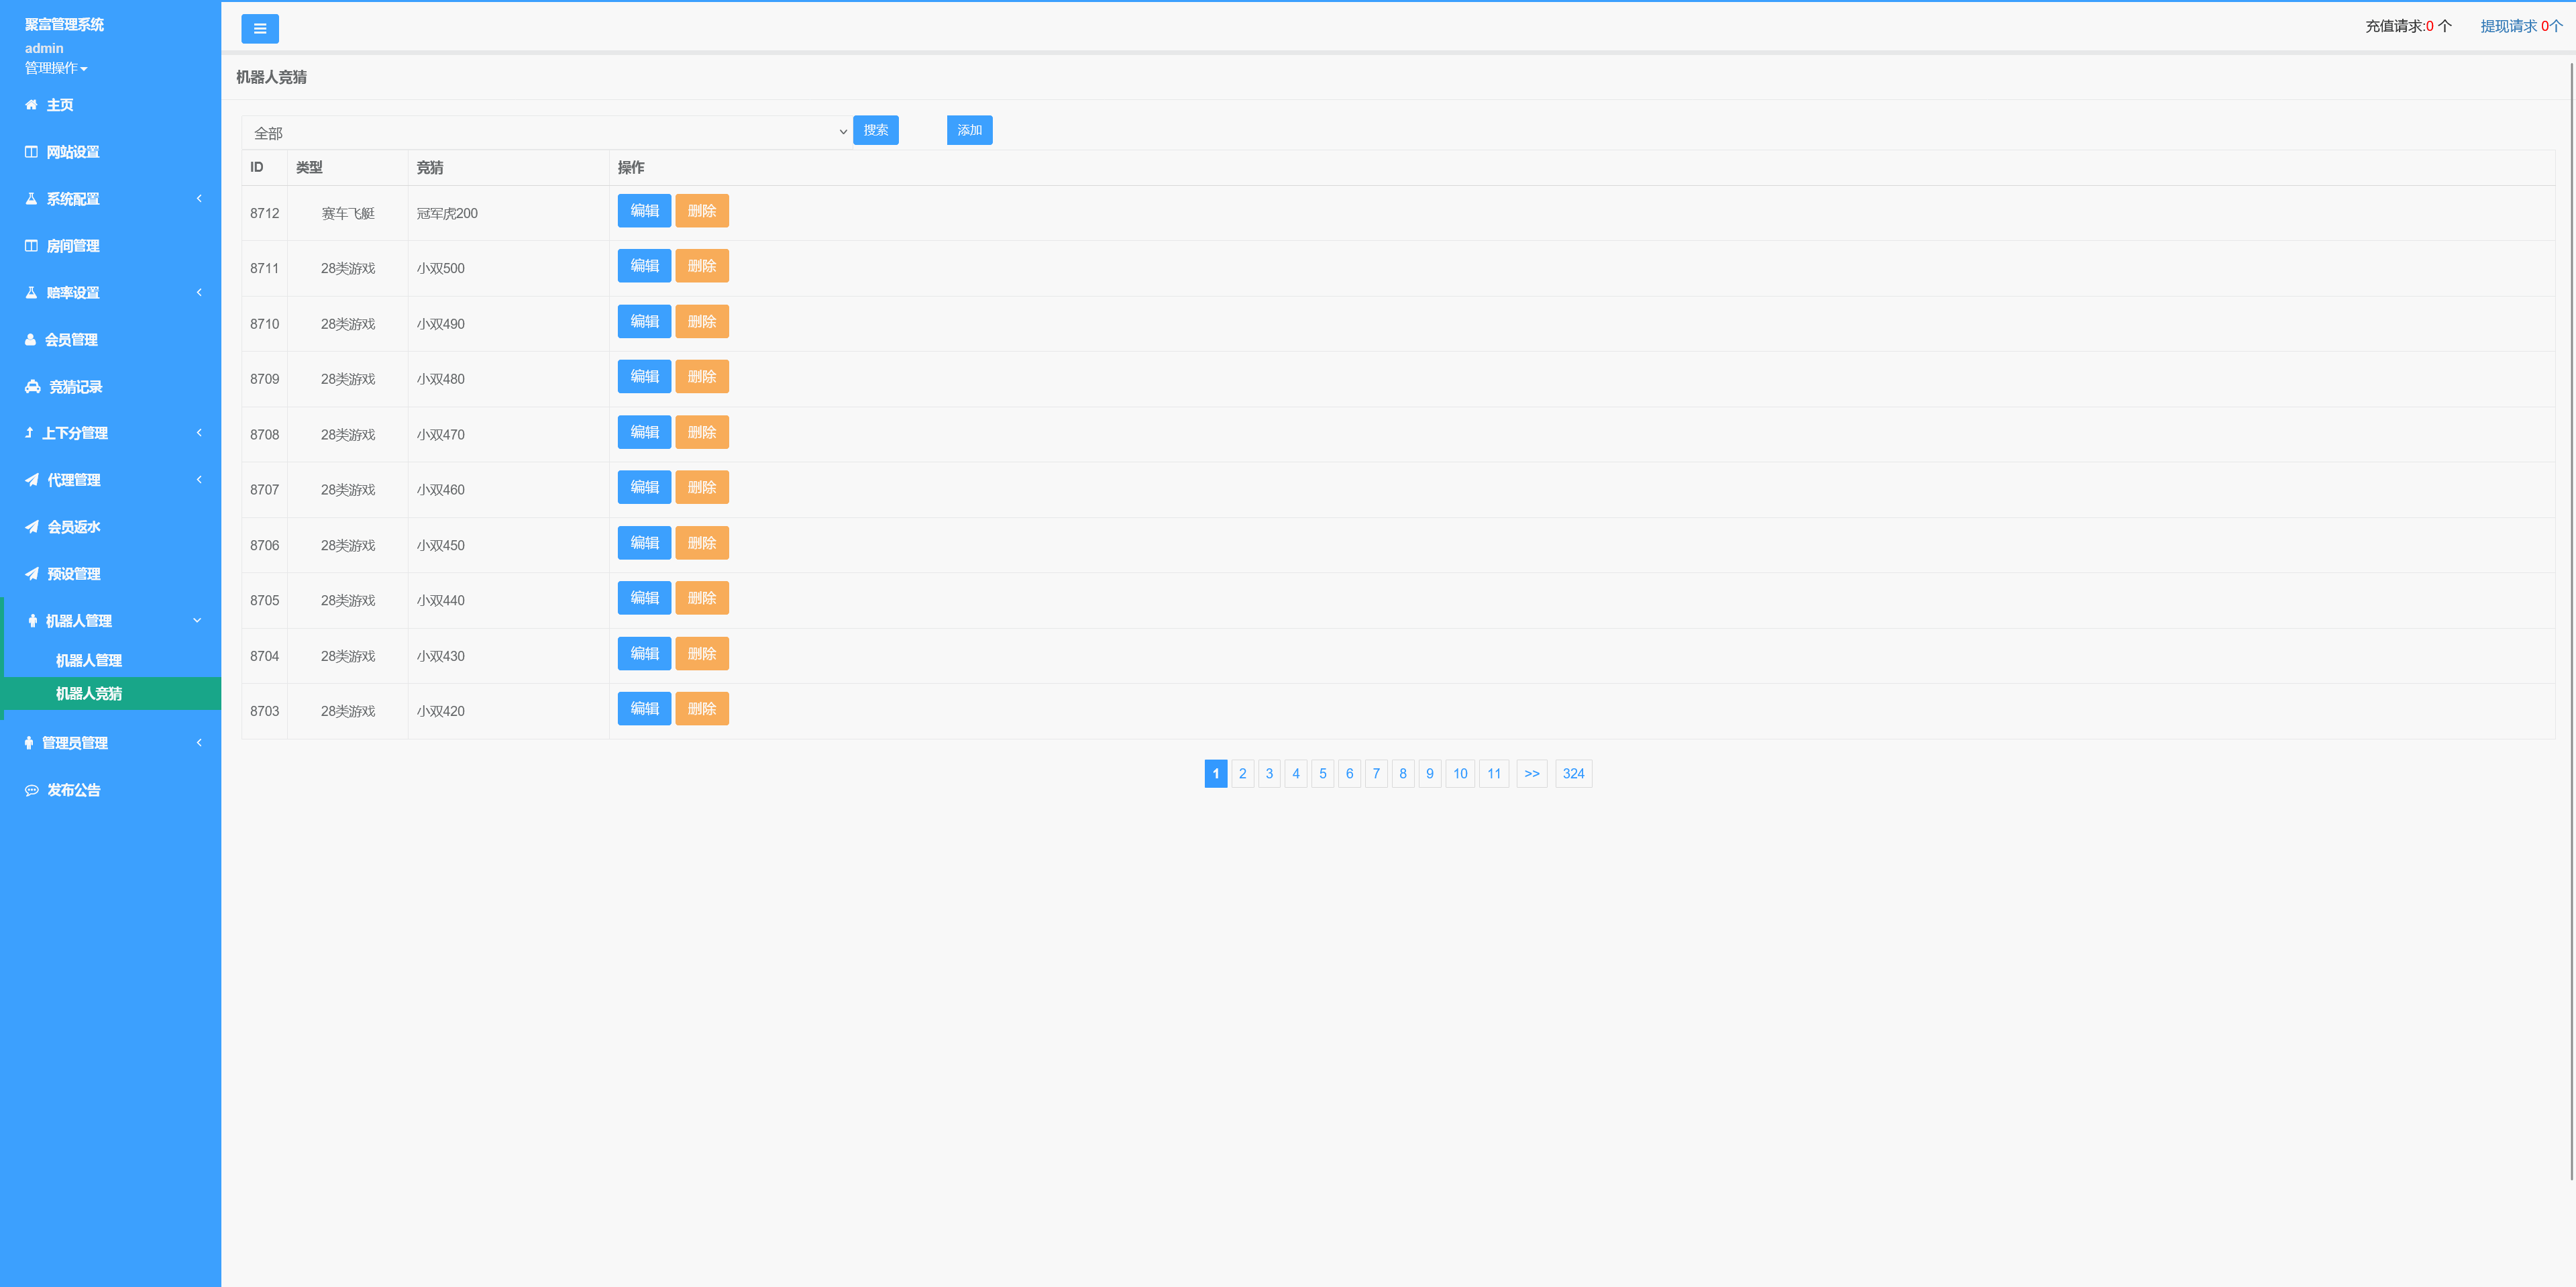Open the 全部 type filter dropdown

546,132
